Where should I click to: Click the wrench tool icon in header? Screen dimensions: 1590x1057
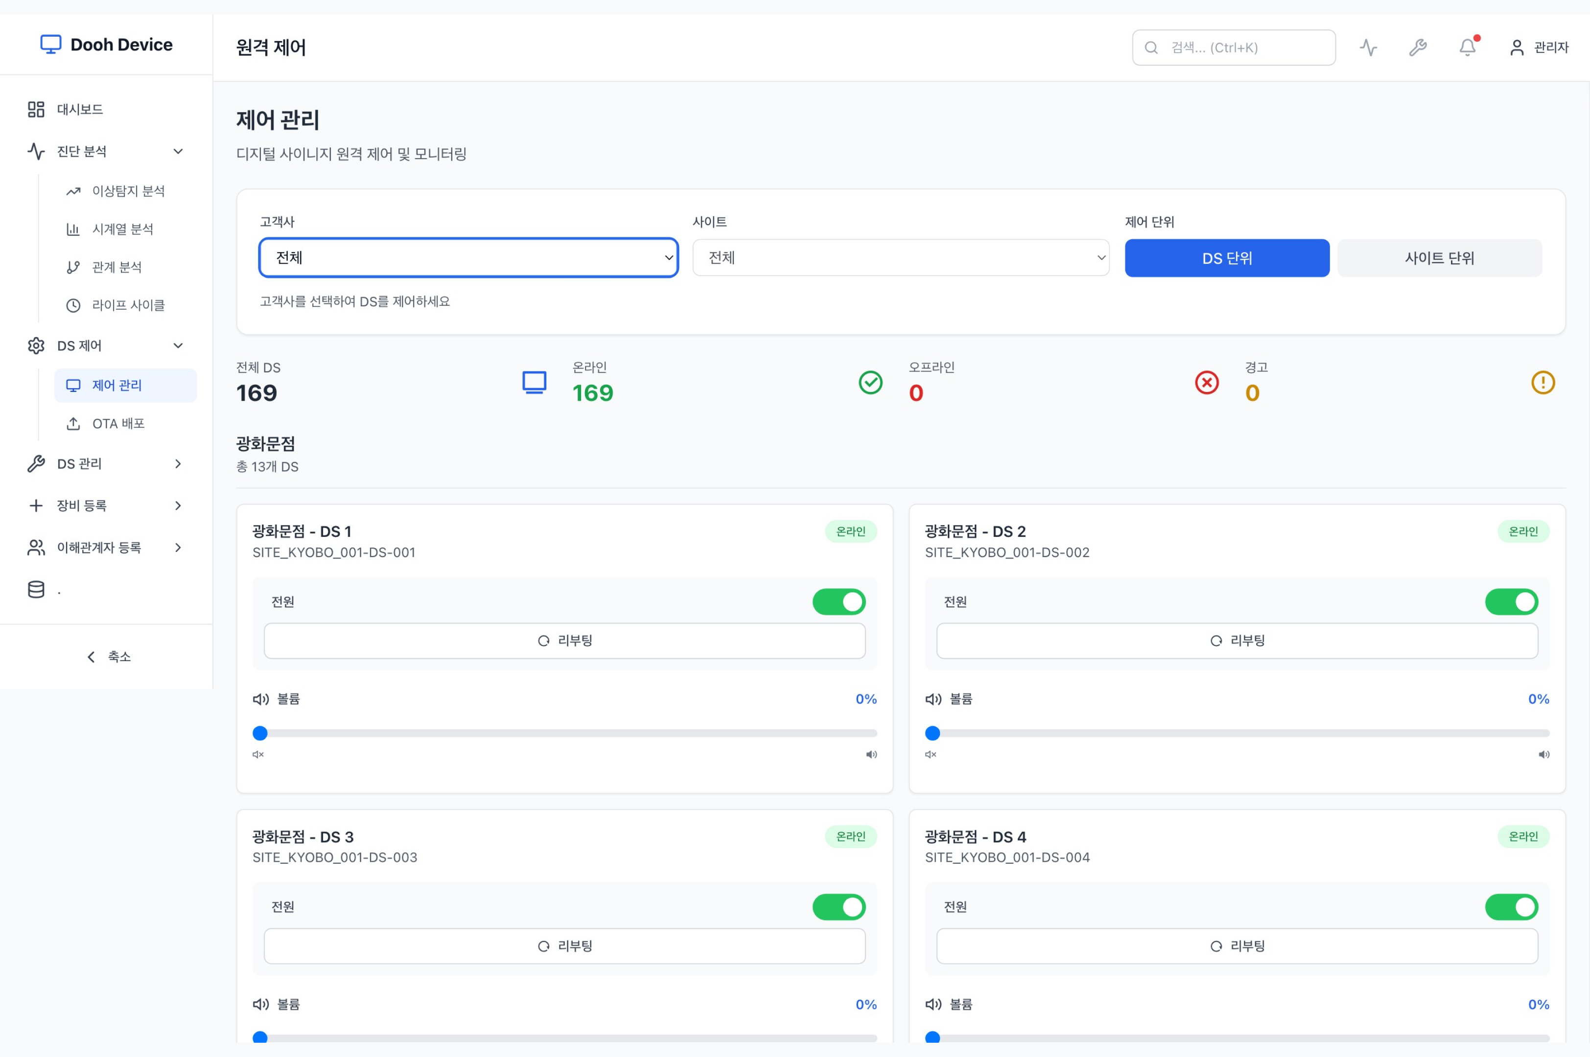(1417, 48)
